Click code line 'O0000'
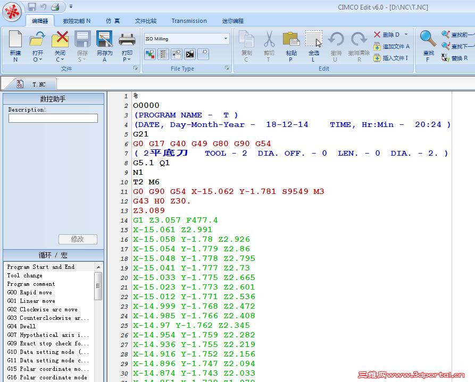475x382 pixels. point(146,105)
